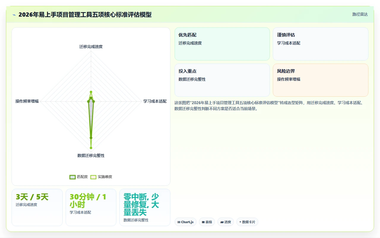Click the 路径雷达 label in the header
This screenshot has width=380, height=238.
pos(360,14)
